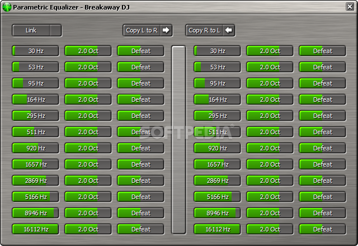Adjust right channel 16112 Hz frequency slider
This screenshot has height=246, width=358.
[217, 229]
